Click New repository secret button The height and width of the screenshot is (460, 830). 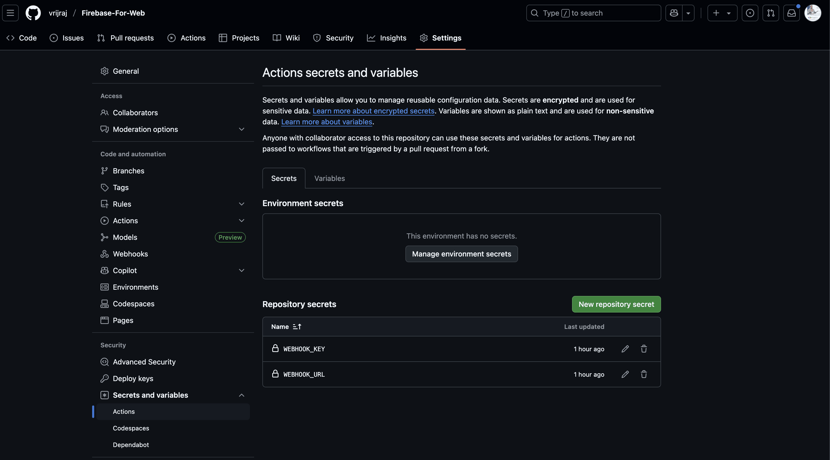tap(616, 304)
